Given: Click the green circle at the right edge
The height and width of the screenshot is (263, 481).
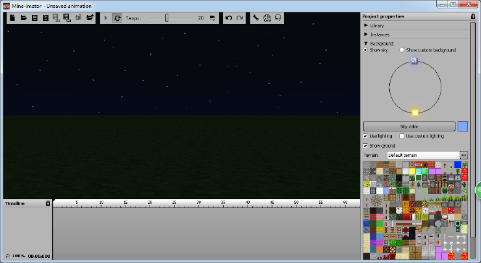Looking at the screenshot, I should pyautogui.click(x=478, y=190).
